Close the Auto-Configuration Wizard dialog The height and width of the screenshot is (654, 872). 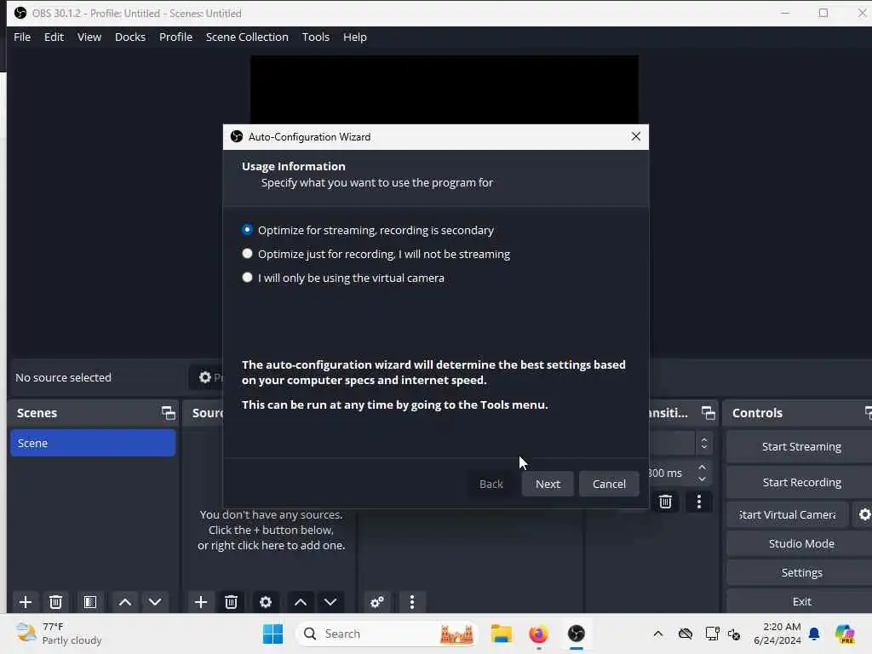tap(635, 136)
